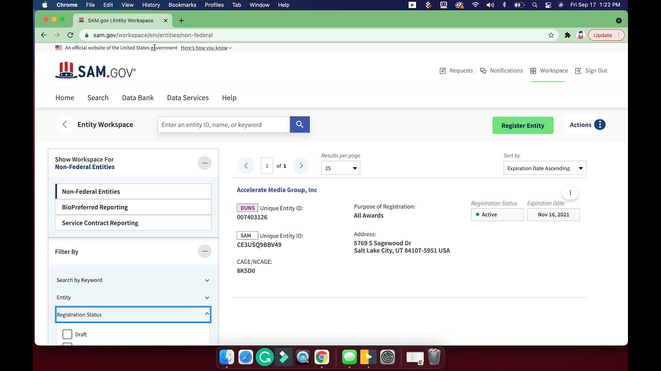This screenshot has width=661, height=371.
Task: Open Help navigation item
Action: pyautogui.click(x=229, y=97)
